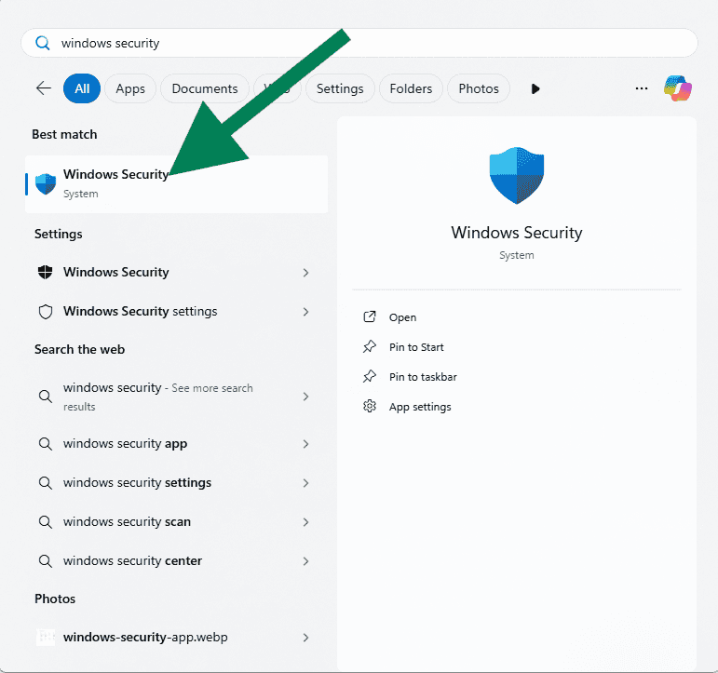Image resolution: width=718 pixels, height=673 pixels.
Task: Choose Pin to Start
Action: pyautogui.click(x=416, y=347)
